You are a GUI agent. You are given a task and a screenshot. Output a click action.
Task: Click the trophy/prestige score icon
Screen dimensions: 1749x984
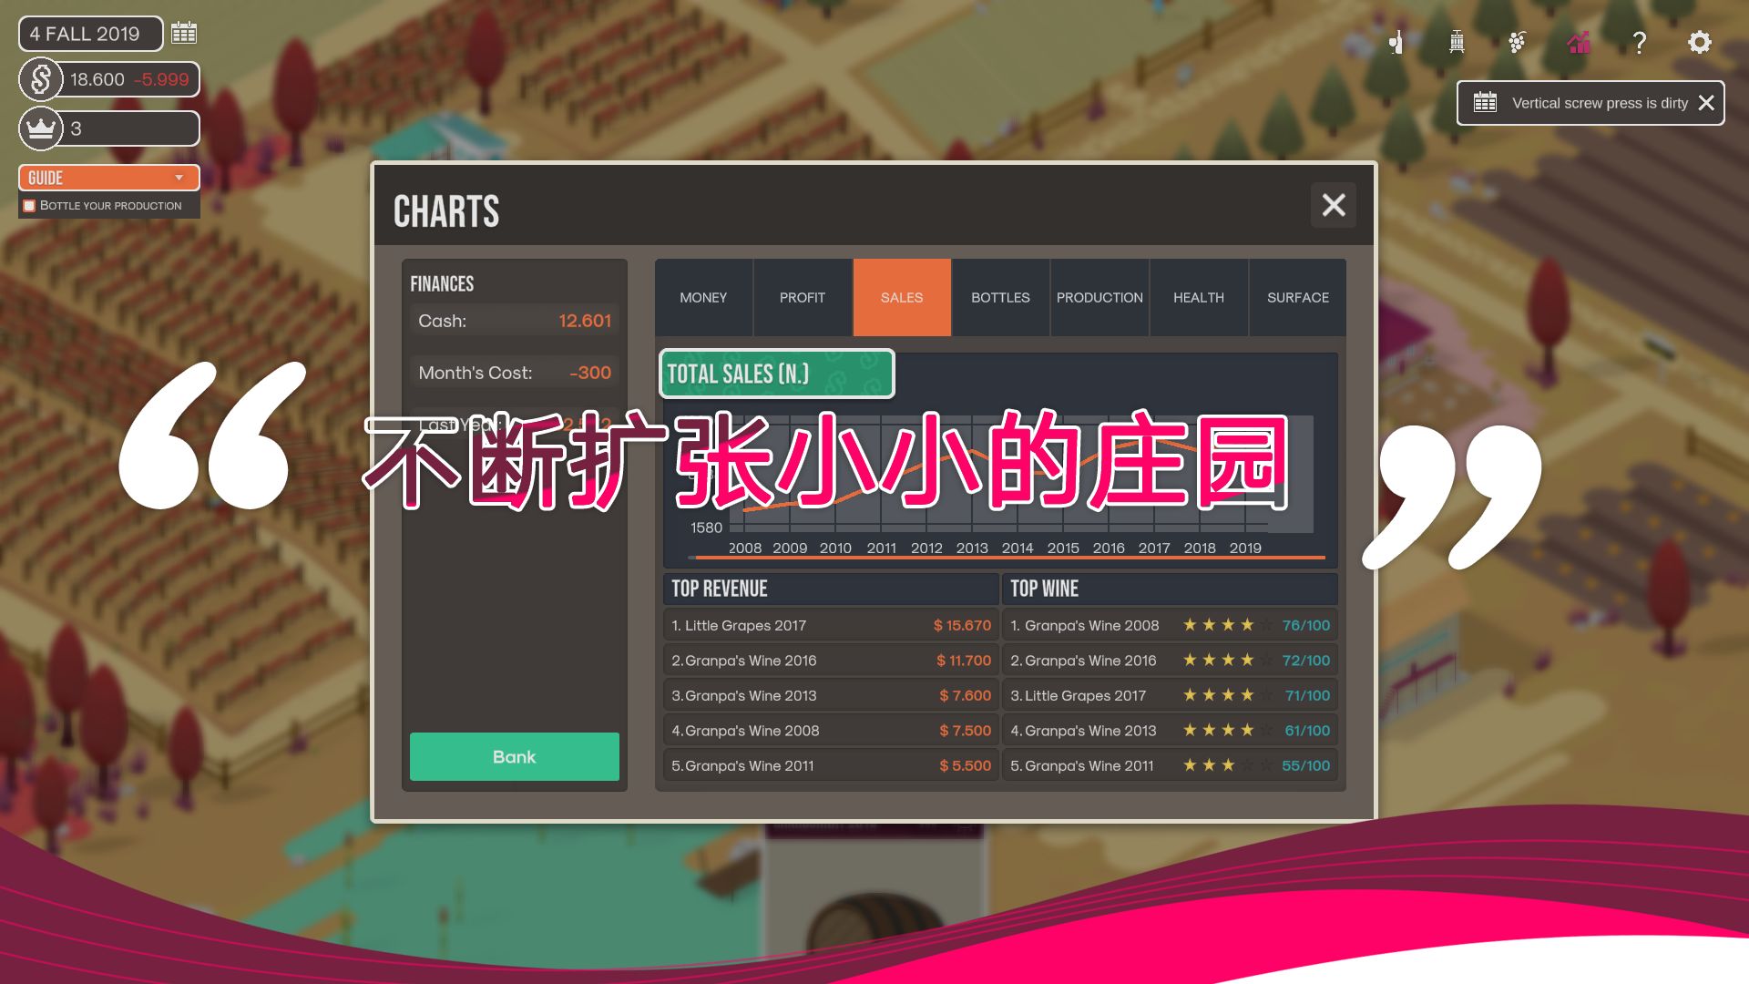tap(42, 128)
